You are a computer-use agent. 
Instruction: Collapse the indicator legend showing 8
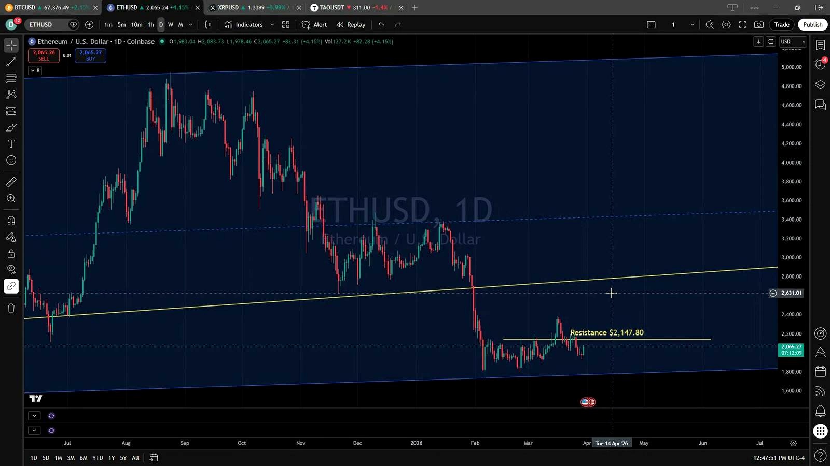coord(35,70)
